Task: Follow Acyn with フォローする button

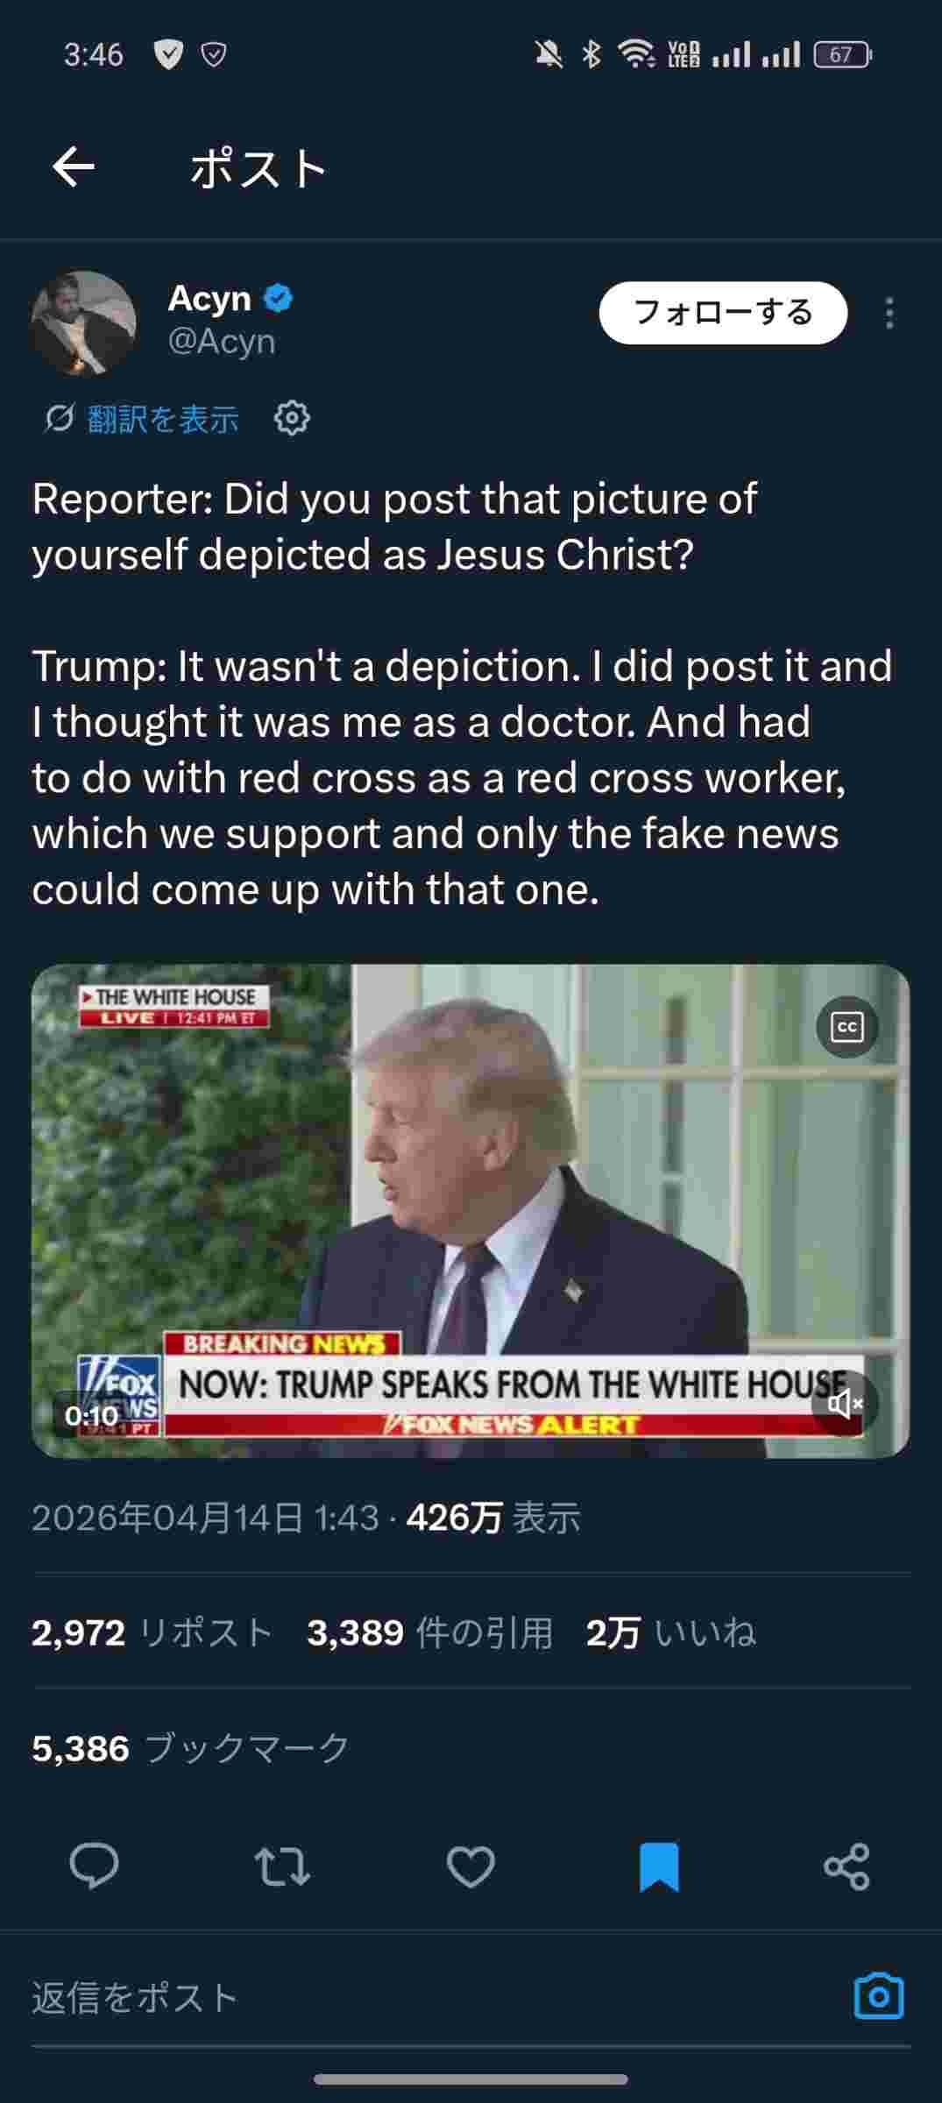Action: (x=723, y=313)
